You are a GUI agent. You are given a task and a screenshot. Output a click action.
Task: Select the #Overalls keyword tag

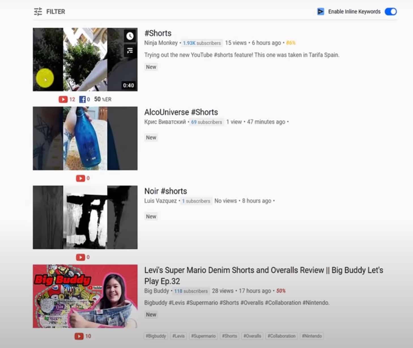click(252, 336)
